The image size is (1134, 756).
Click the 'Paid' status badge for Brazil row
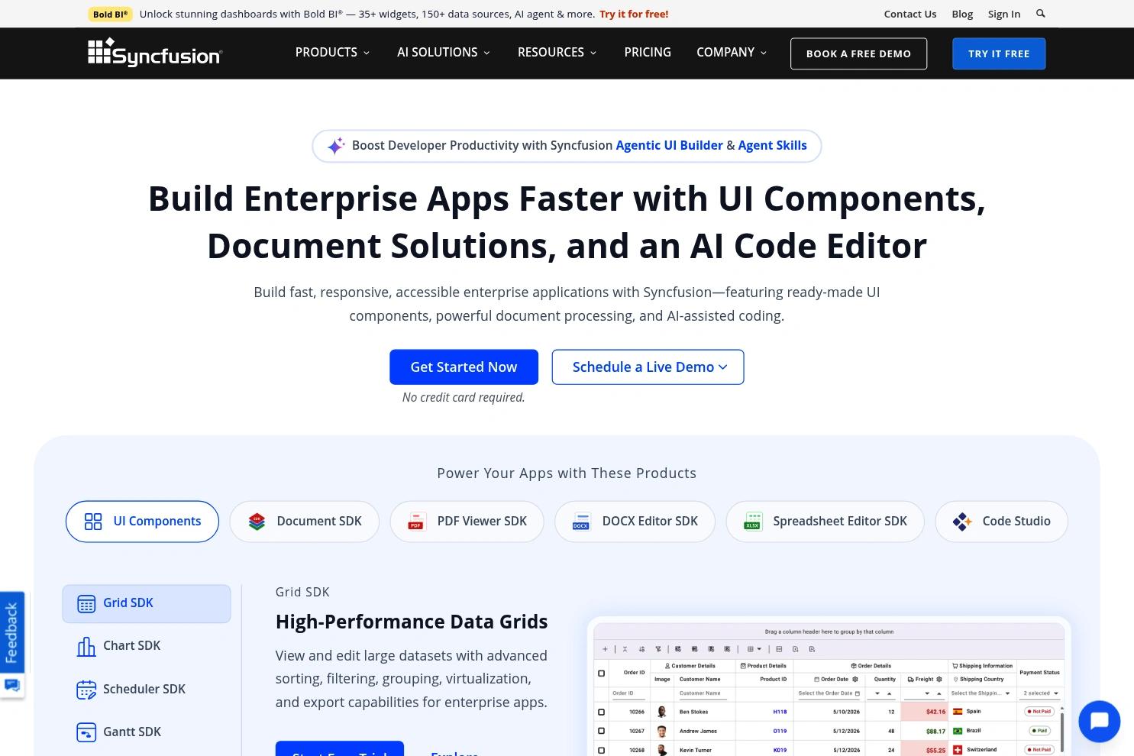pos(1039,731)
